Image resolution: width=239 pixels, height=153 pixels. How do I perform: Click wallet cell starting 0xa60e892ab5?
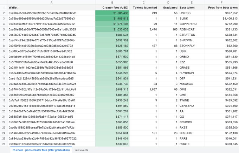click(x=52, y=29)
